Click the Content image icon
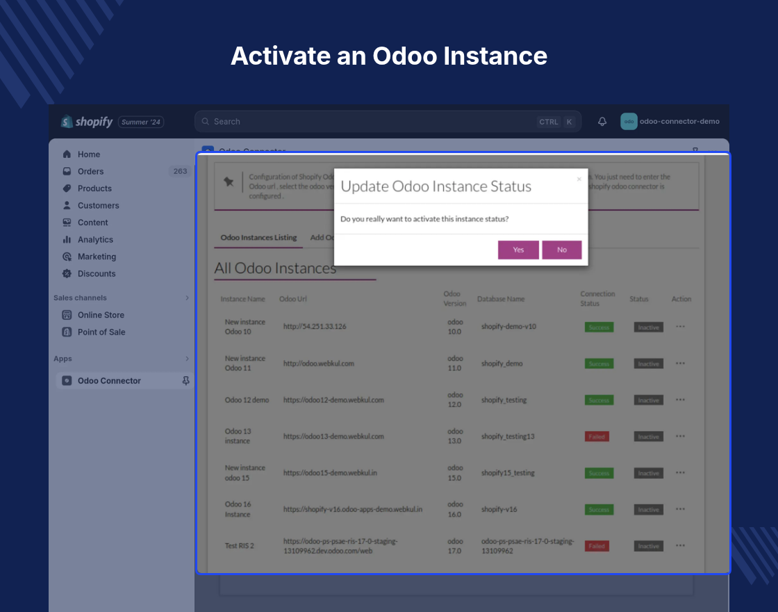The width and height of the screenshot is (778, 612). tap(67, 223)
